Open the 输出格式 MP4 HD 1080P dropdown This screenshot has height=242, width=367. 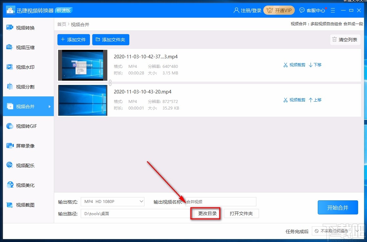[113, 202]
